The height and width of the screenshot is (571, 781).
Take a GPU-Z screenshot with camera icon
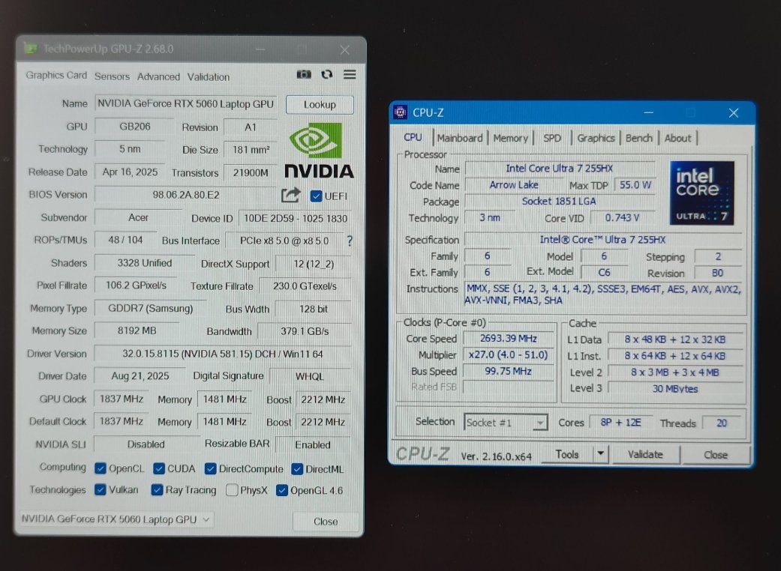(x=304, y=74)
